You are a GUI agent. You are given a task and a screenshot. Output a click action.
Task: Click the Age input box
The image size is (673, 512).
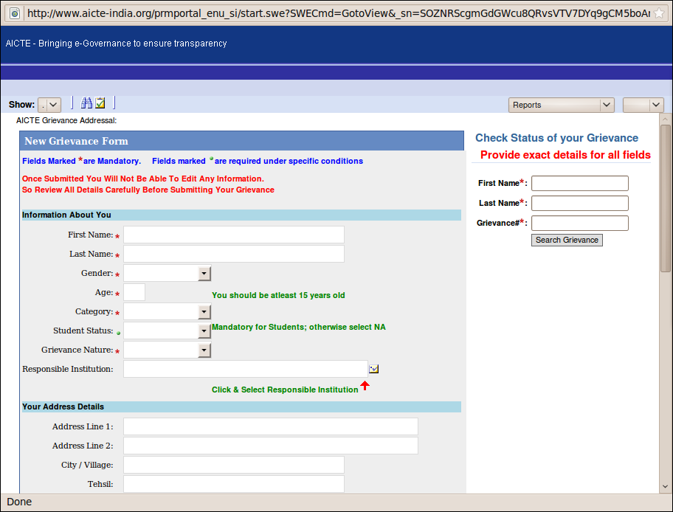click(x=134, y=292)
